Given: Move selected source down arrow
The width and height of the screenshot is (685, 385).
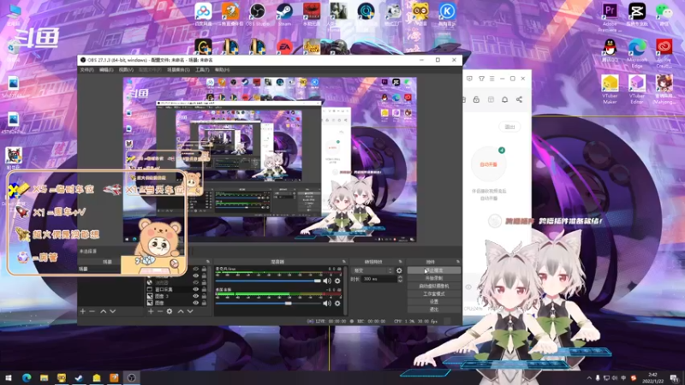Looking at the screenshot, I should [190, 311].
